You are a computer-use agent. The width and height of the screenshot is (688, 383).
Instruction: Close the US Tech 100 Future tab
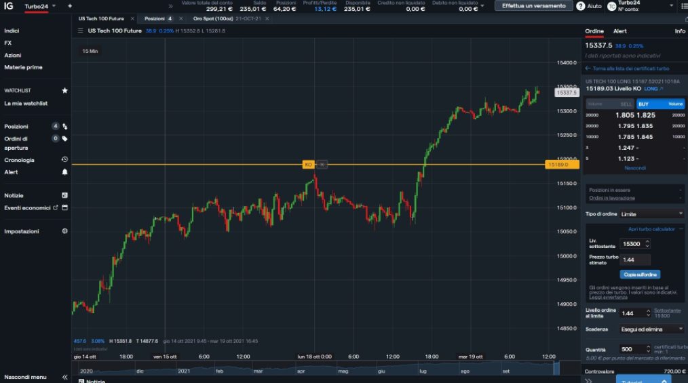click(132, 19)
